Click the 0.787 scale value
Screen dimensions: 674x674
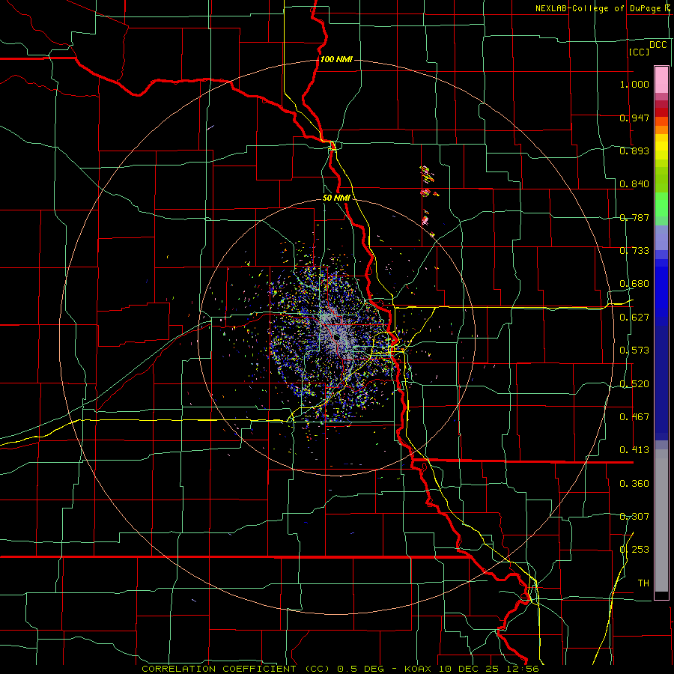pyautogui.click(x=634, y=217)
